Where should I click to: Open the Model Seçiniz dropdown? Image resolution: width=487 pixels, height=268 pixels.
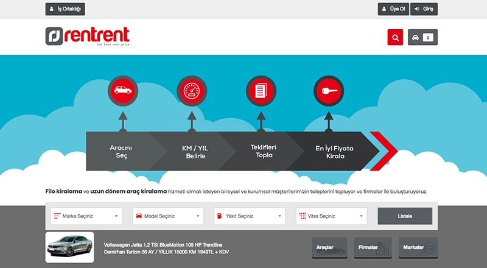167,216
